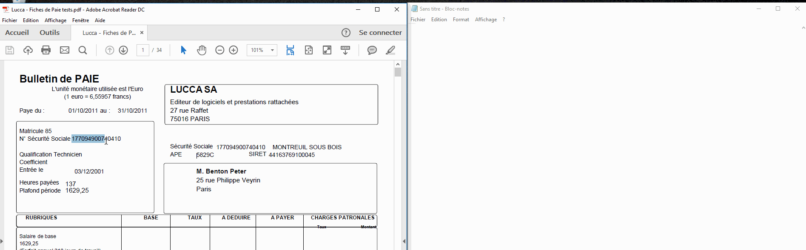Click the APE code 5829C
This screenshot has height=250, width=806.
(205, 155)
